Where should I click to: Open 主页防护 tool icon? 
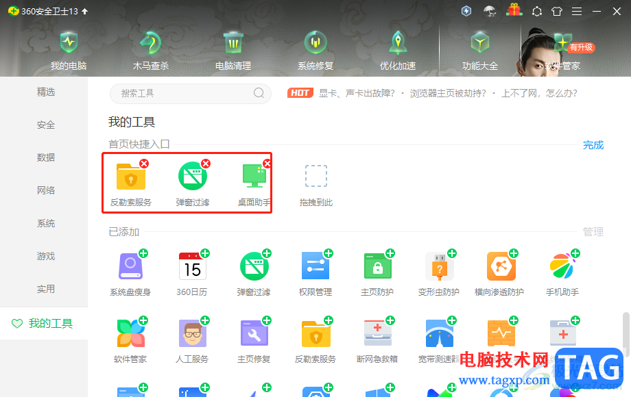377,266
